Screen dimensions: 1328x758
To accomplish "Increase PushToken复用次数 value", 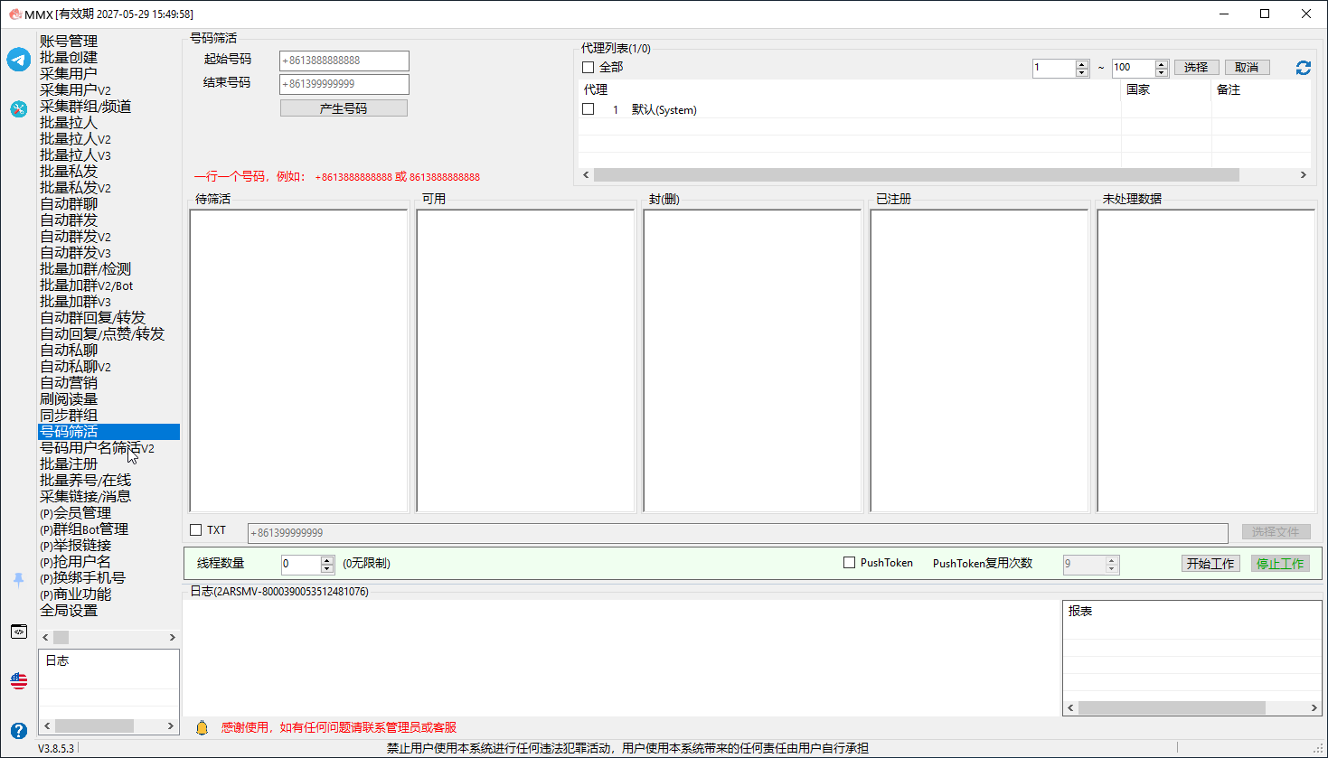I will [1112, 560].
